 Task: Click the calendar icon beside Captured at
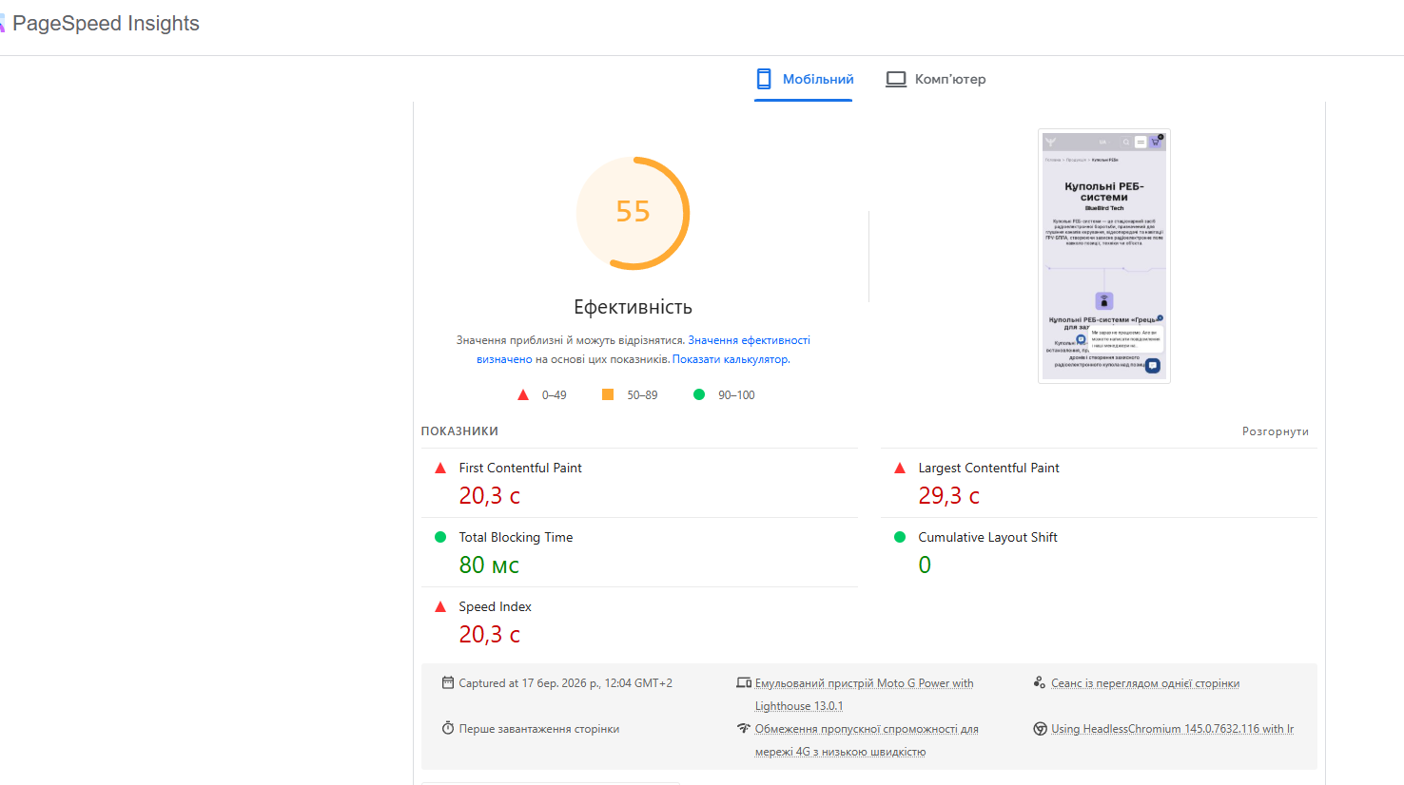tap(448, 682)
